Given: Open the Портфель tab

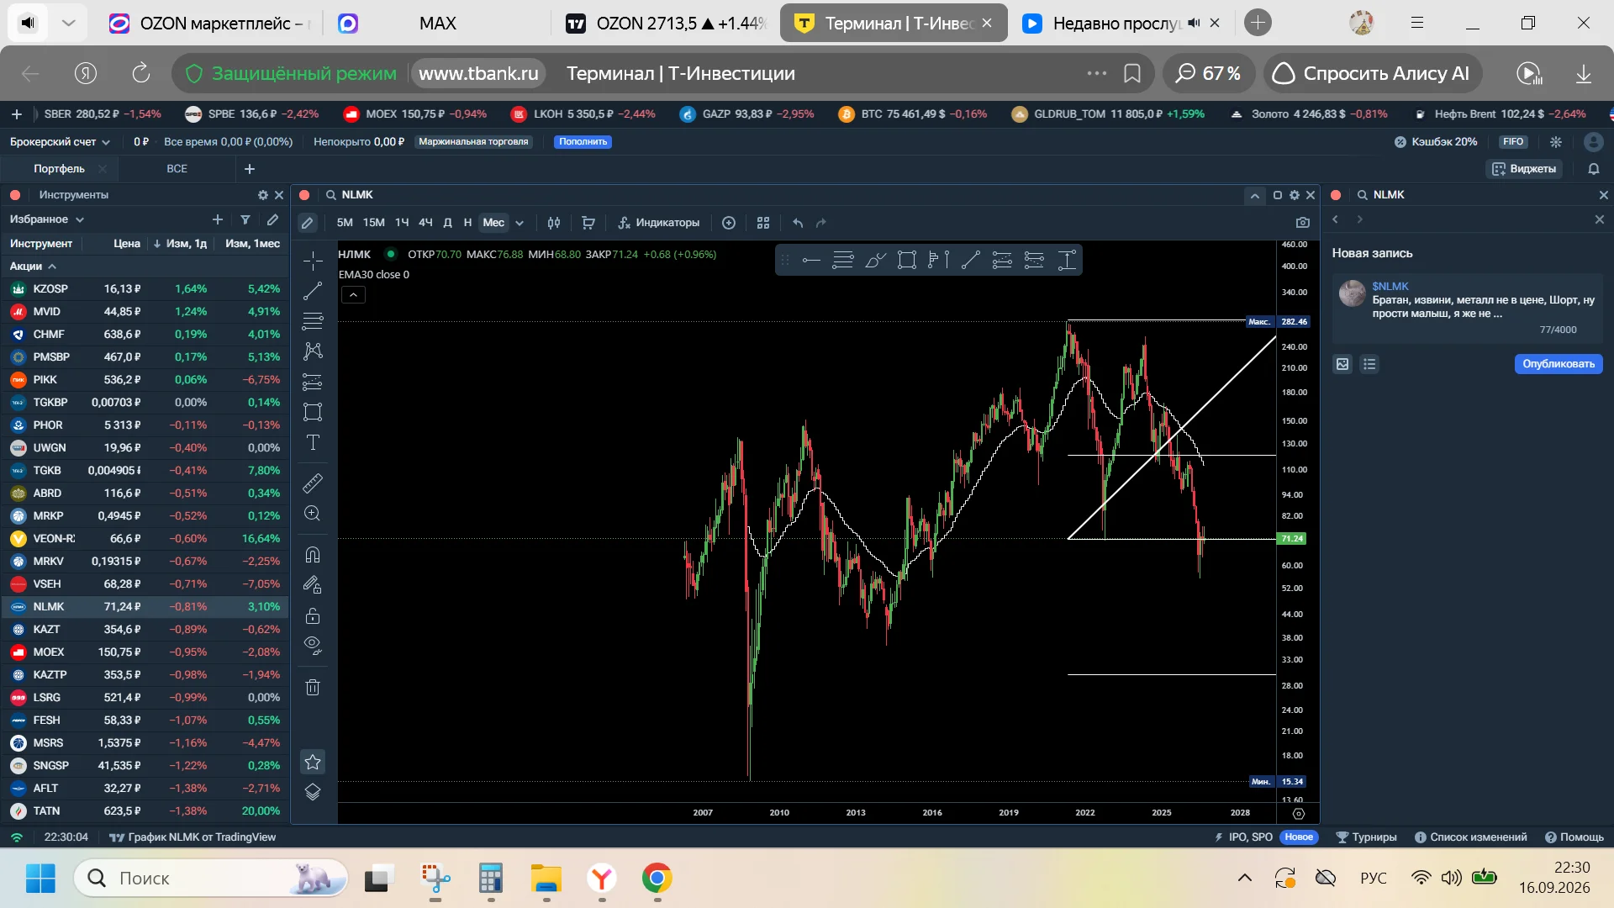Looking at the screenshot, I should tap(59, 169).
